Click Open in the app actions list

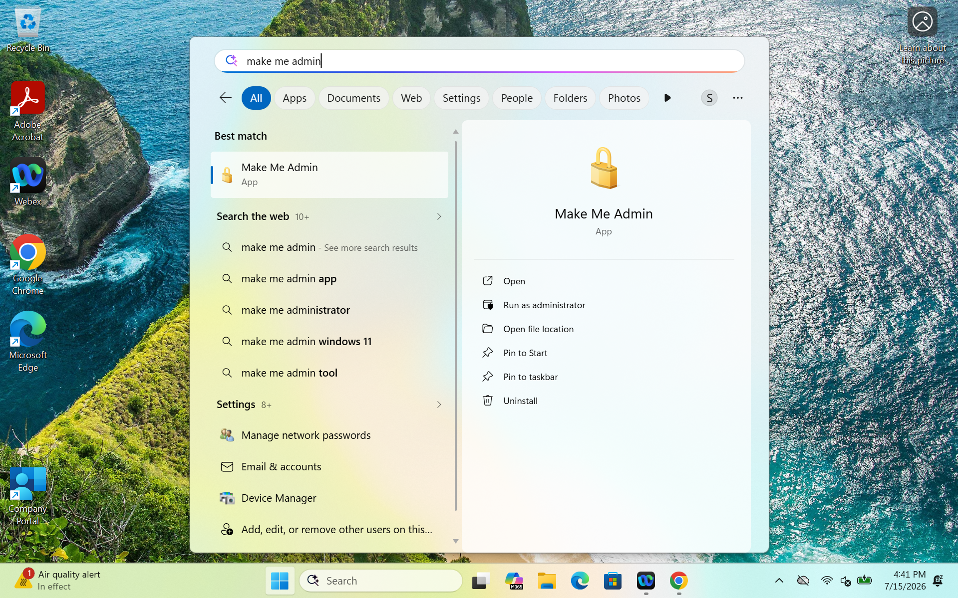(x=604, y=281)
